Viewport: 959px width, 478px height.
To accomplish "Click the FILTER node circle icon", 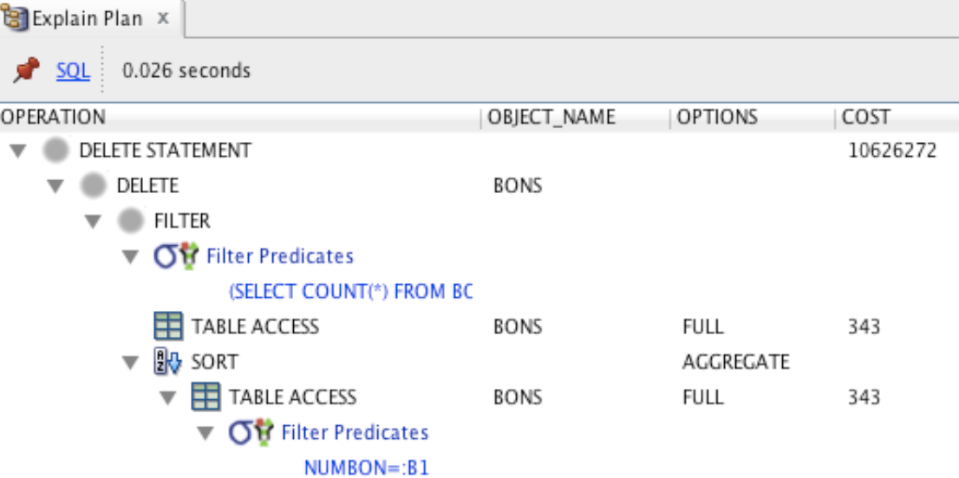I will [131, 221].
